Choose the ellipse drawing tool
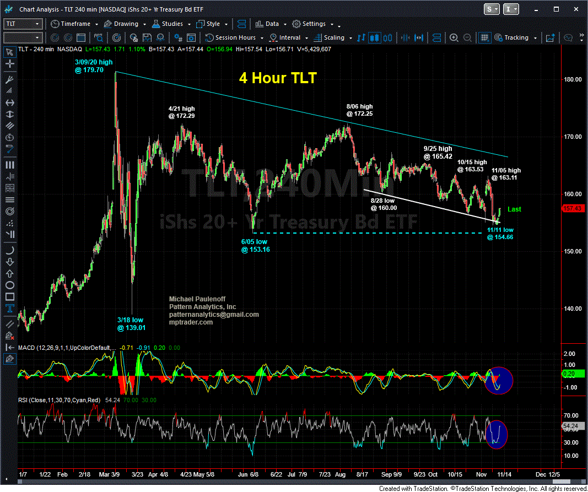 (9, 285)
